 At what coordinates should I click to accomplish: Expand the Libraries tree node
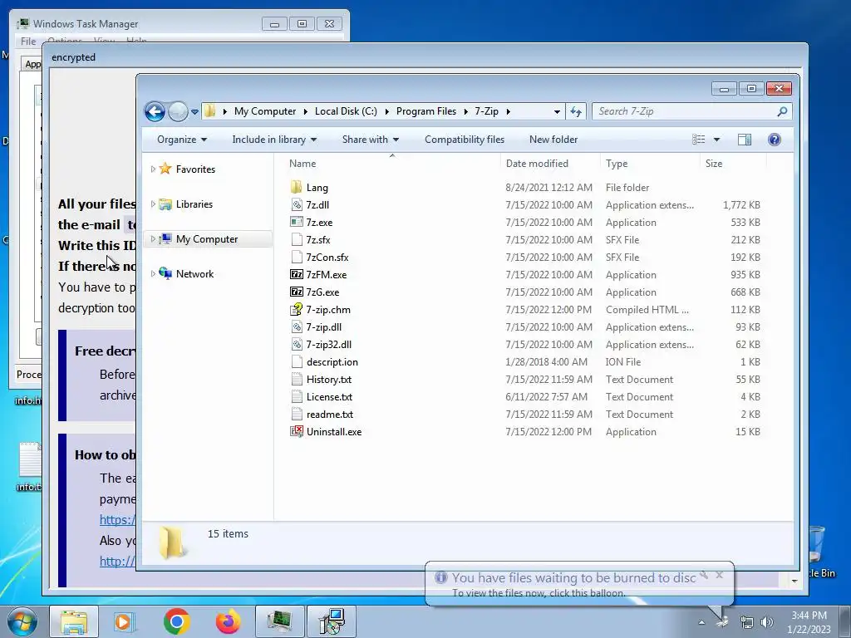tap(153, 204)
